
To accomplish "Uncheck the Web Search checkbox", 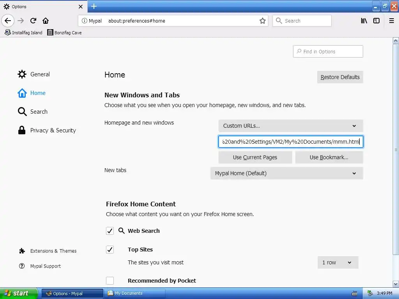I will 109,231.
